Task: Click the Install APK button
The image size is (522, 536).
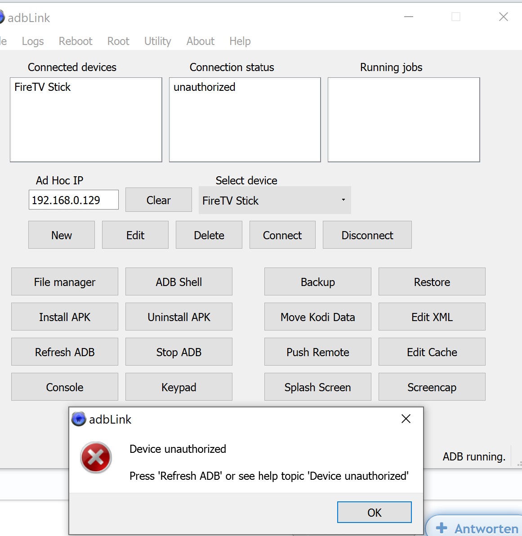Action: click(65, 317)
